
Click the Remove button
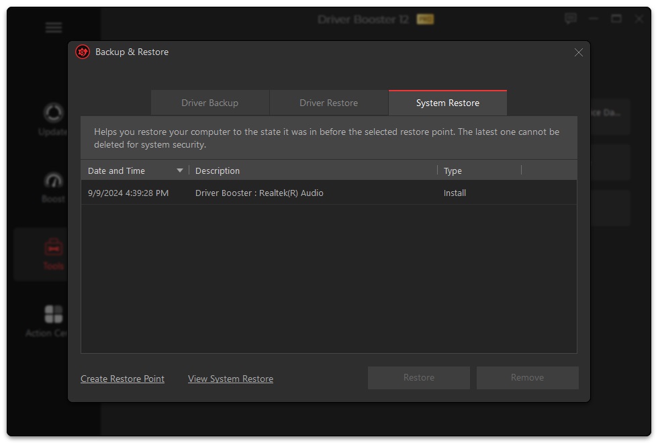click(528, 377)
